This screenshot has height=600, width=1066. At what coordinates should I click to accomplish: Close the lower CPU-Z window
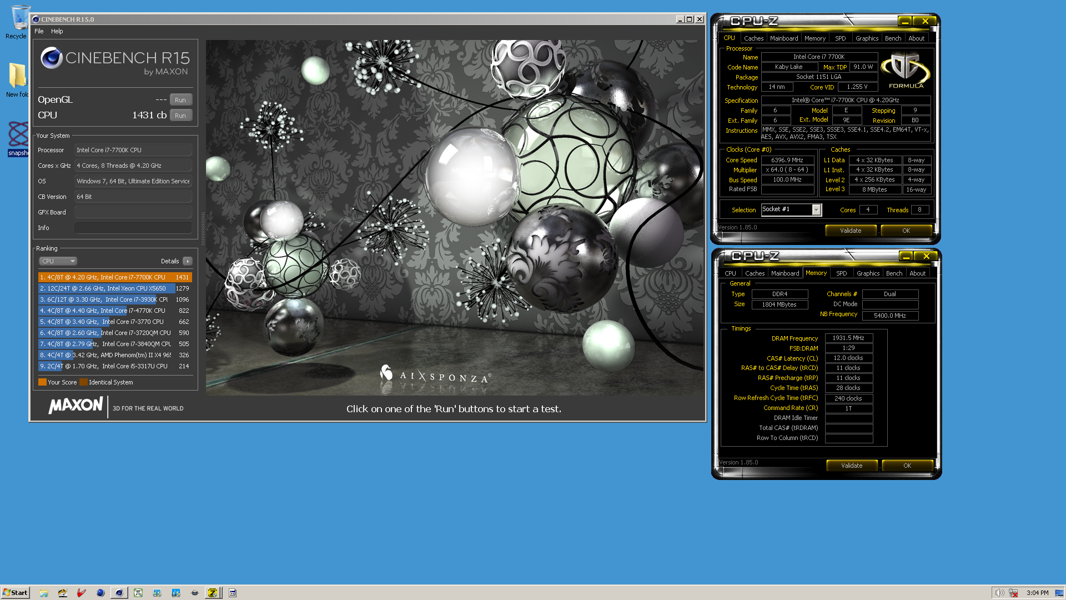(927, 256)
